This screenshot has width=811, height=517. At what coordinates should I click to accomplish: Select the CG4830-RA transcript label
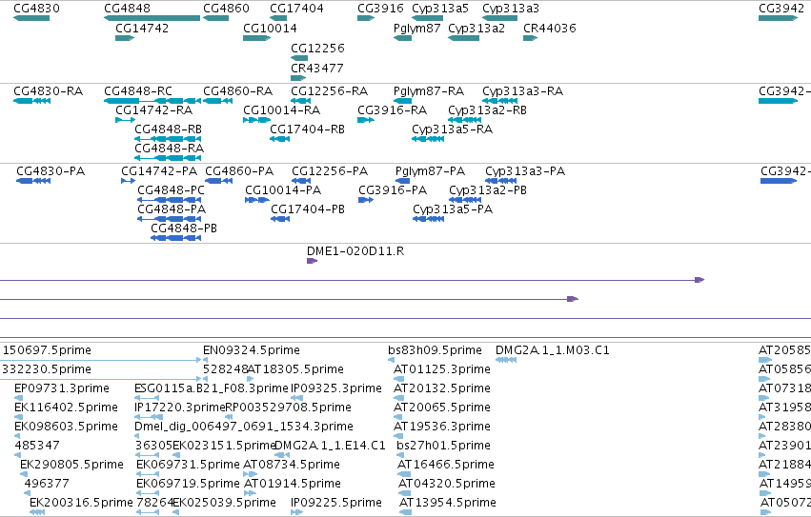[x=48, y=91]
